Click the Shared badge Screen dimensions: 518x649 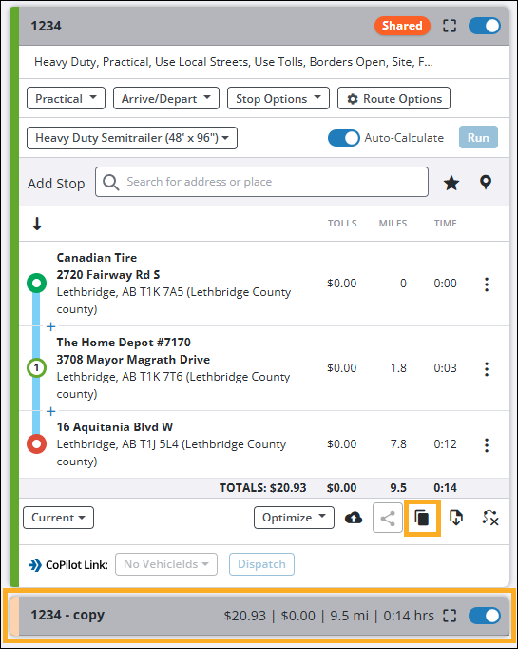402,26
